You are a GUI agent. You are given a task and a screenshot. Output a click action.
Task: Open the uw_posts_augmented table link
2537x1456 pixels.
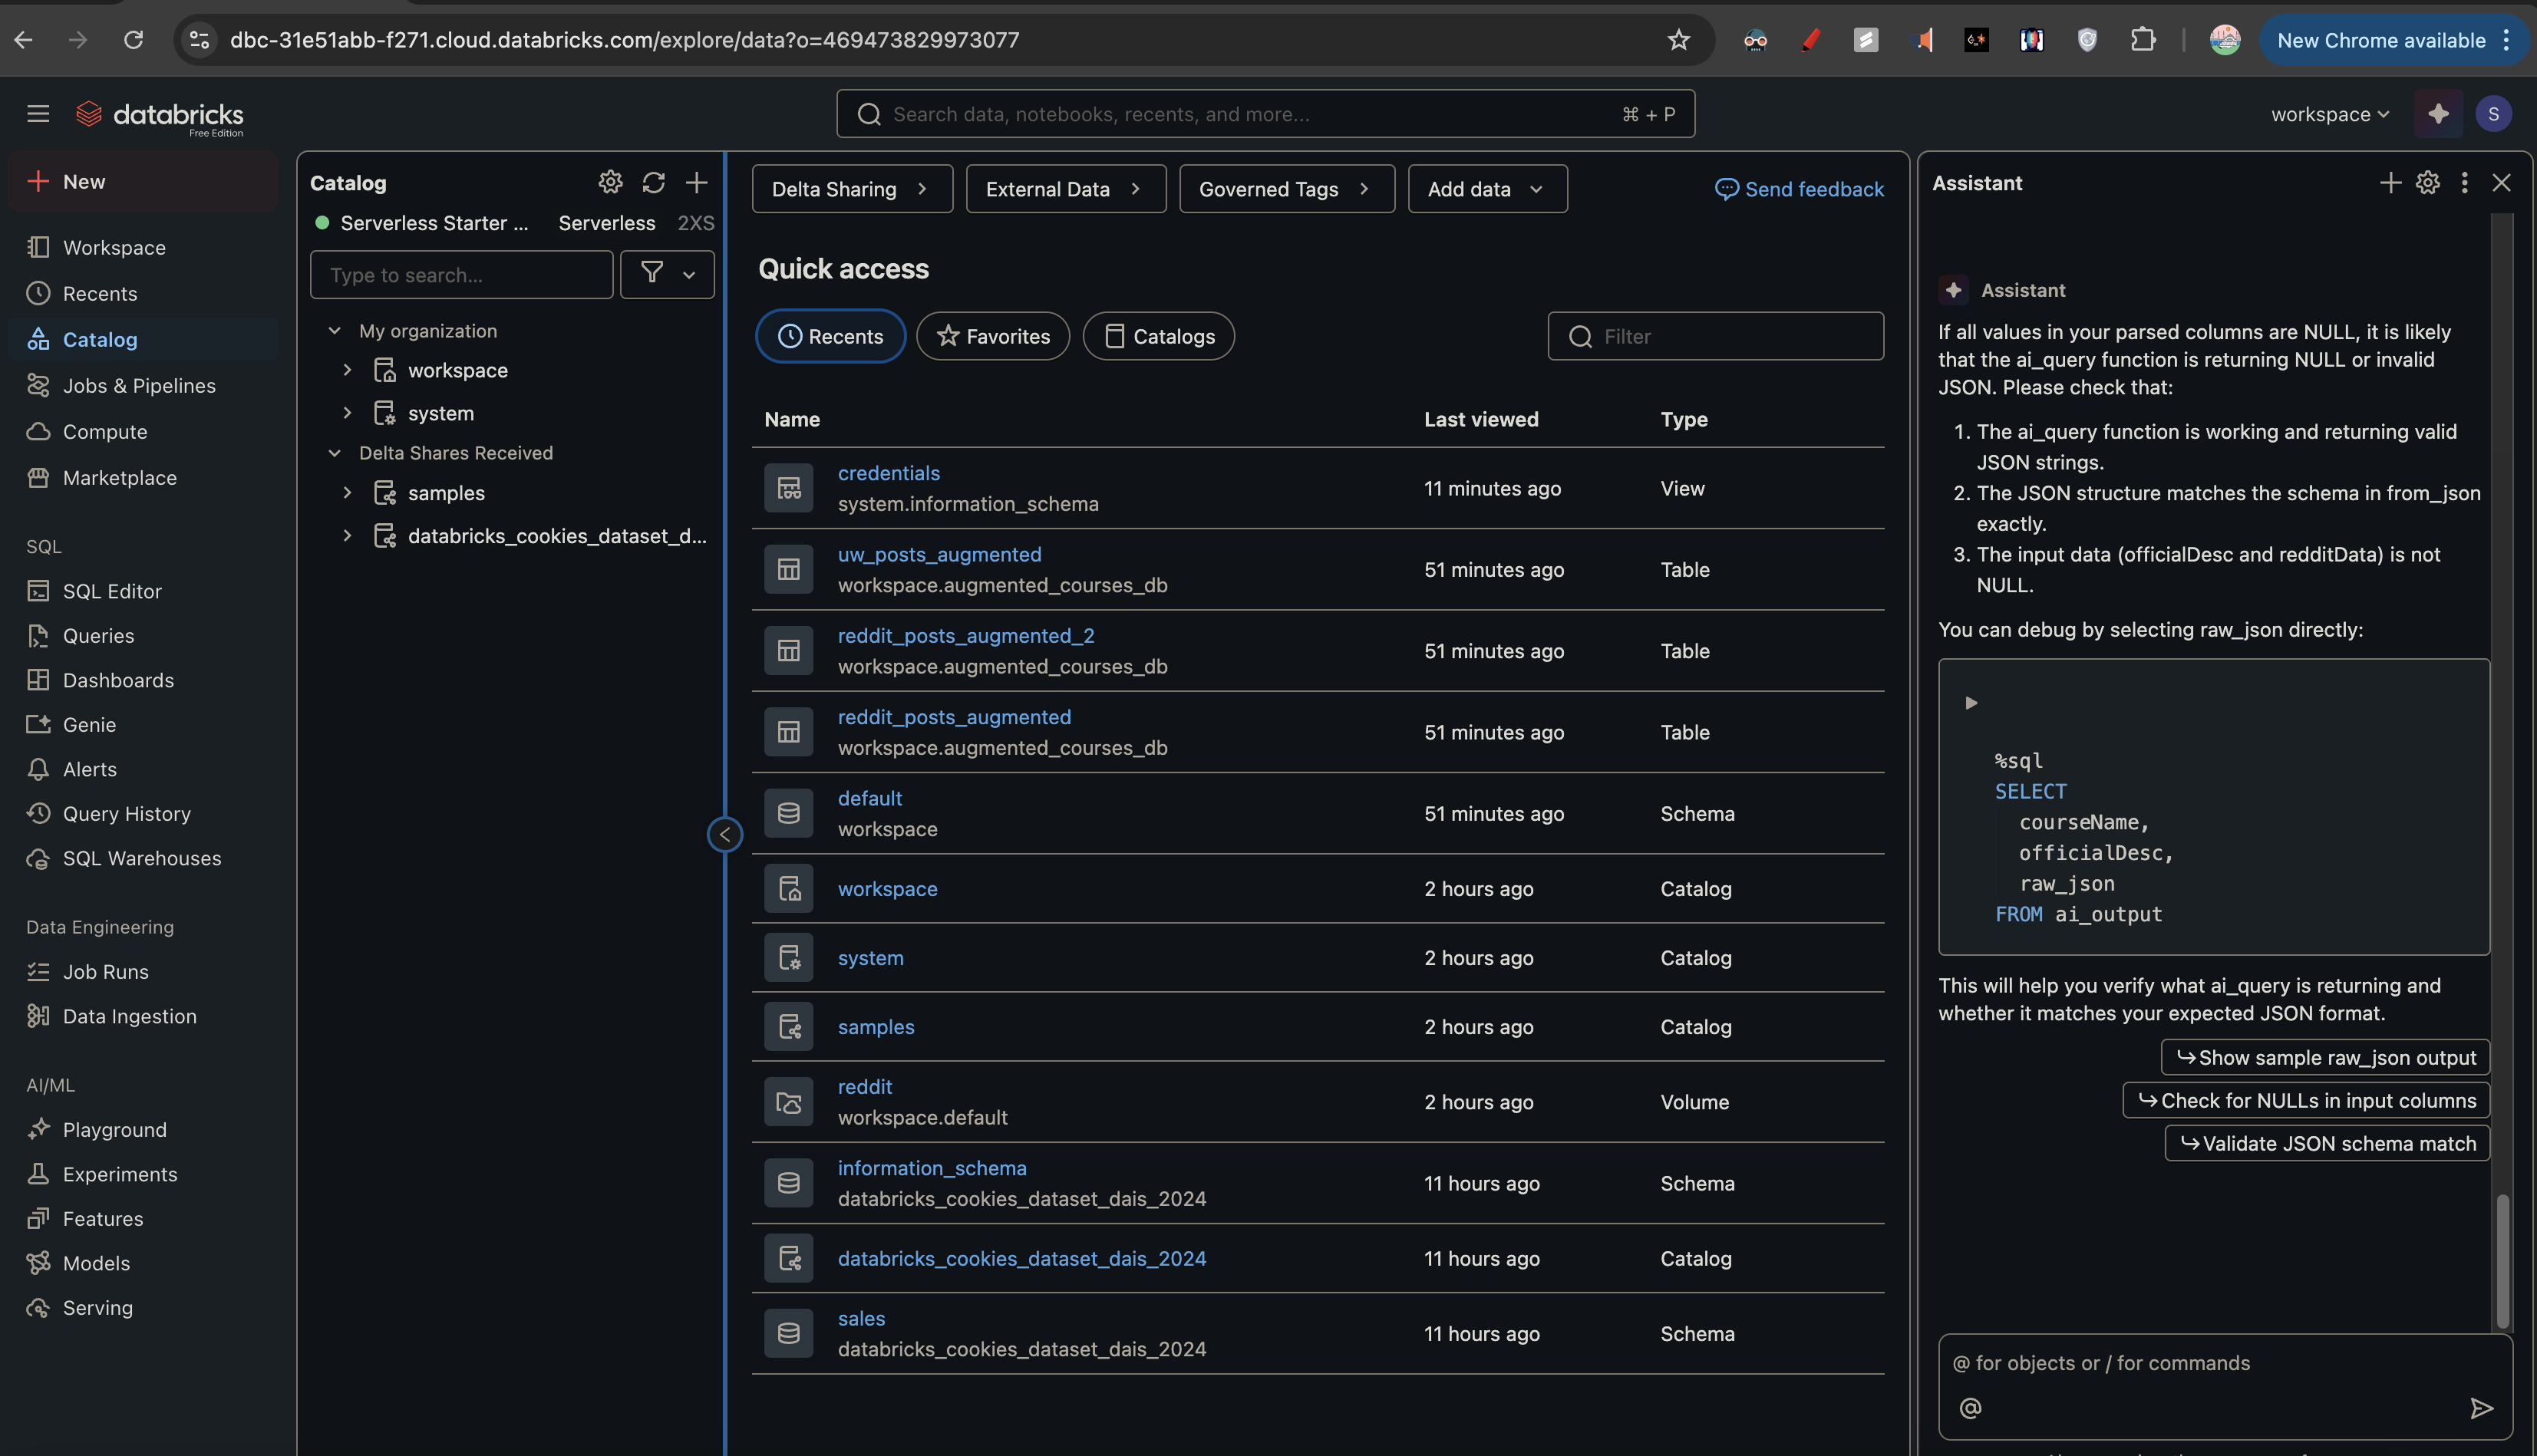click(939, 554)
